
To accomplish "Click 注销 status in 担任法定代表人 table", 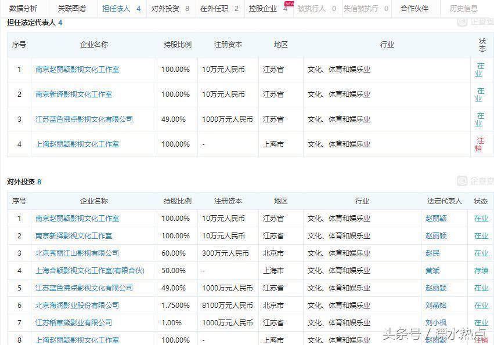I will pos(480,144).
